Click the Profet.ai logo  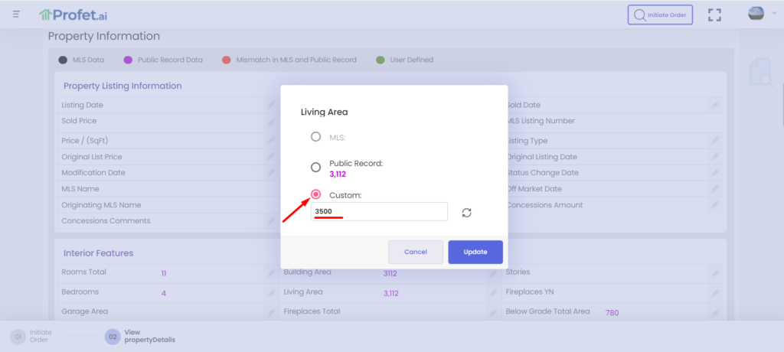[74, 15]
